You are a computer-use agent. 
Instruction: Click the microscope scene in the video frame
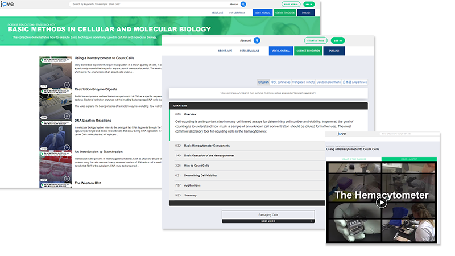(408, 222)
